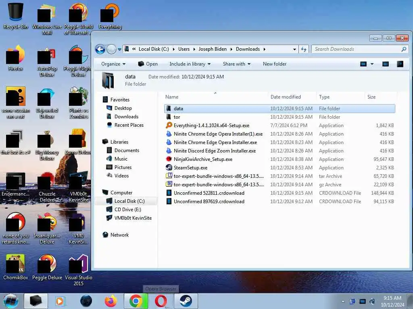Screen dimensions: 413x309
Task: Select the tor folder icon in file list
Action: coord(169,117)
